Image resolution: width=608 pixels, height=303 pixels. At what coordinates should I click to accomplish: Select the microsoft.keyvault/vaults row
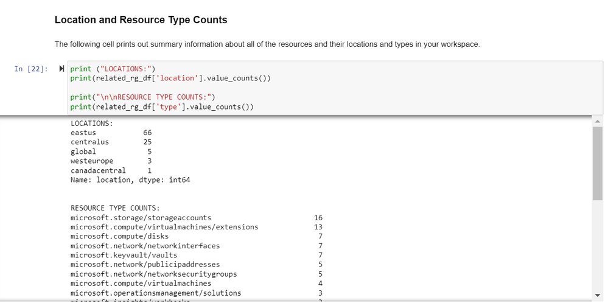pyautogui.click(x=196, y=256)
